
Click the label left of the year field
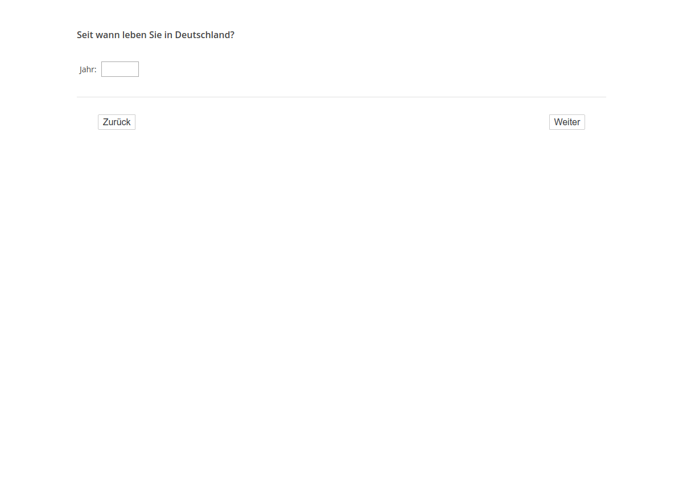(88, 69)
